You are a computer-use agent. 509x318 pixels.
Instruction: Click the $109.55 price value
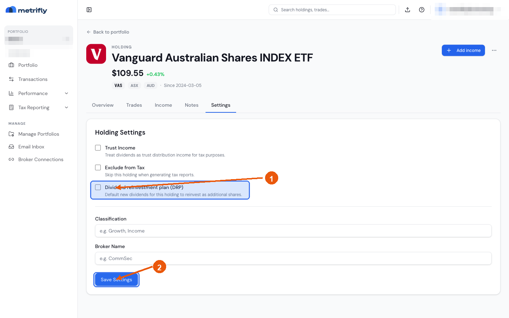click(128, 73)
